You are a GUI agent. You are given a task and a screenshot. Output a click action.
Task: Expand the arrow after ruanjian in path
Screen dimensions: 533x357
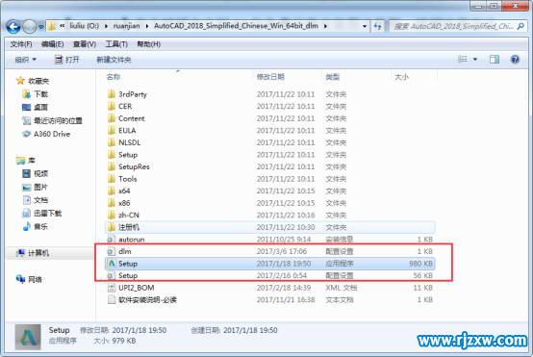[147, 26]
